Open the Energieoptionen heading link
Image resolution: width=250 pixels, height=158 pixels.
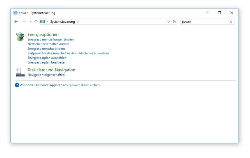(43, 35)
